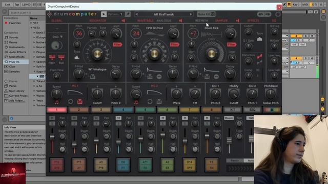The image size is (328, 184).
Task: Mute the Wavetable engine speaker icon
Action: pyautogui.click(x=180, y=20)
